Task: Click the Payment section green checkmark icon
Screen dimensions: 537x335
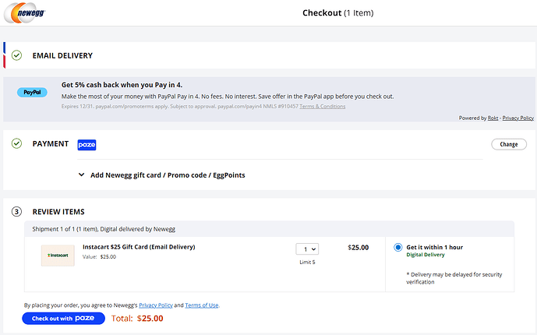Action: point(16,144)
